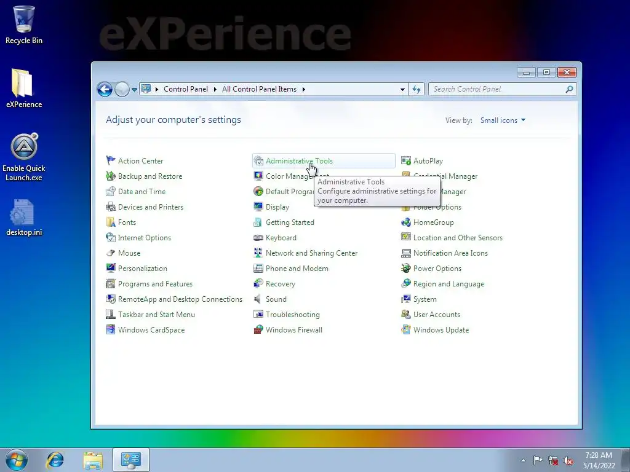Expand arrow after Control Panel breadcrumb
Image resolution: width=630 pixels, height=472 pixels.
pos(215,89)
